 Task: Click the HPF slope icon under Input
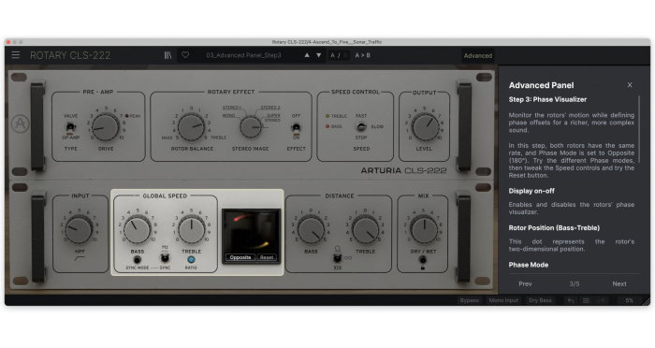tap(79, 258)
